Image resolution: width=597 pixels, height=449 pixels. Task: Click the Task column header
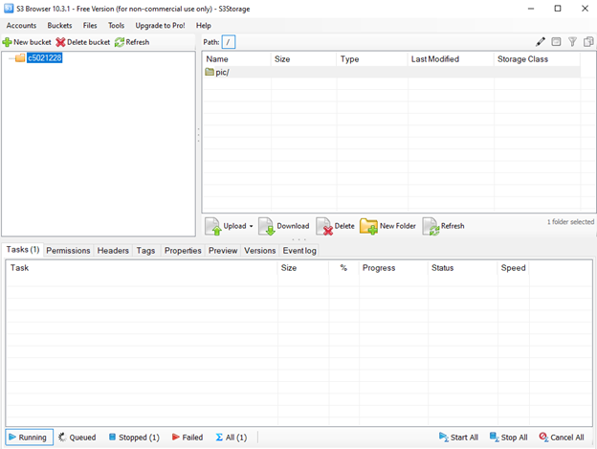(142, 268)
